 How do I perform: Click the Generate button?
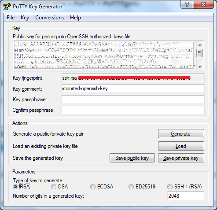click(181, 134)
